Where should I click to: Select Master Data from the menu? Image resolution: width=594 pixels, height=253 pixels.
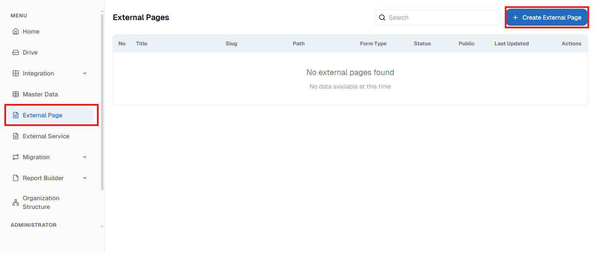click(x=40, y=94)
